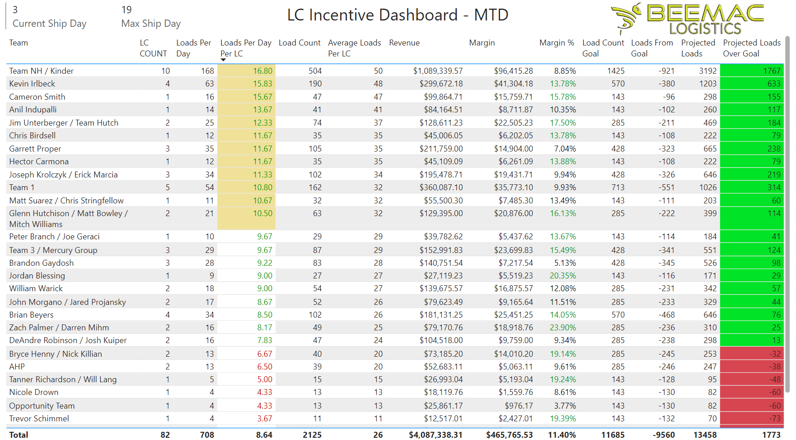Image resolution: width=796 pixels, height=440 pixels.
Task: Click the Loads Per Day Per LC header
Action: tap(246, 48)
